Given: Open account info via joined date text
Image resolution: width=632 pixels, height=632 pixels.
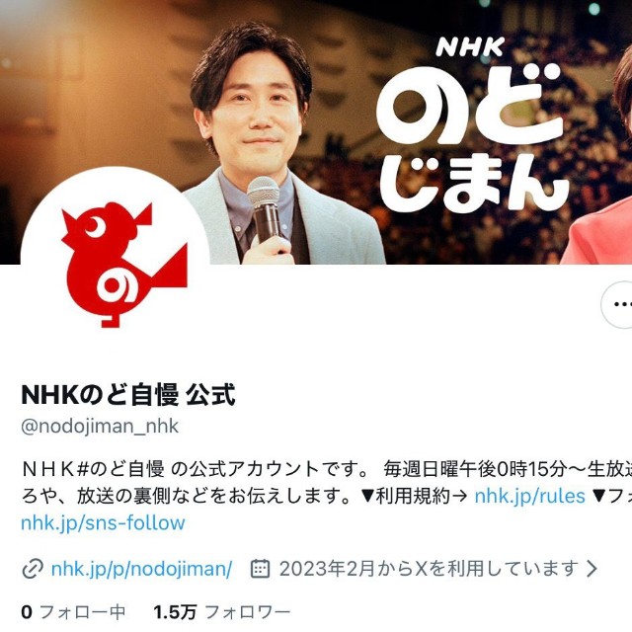Looking at the screenshot, I should 430,569.
